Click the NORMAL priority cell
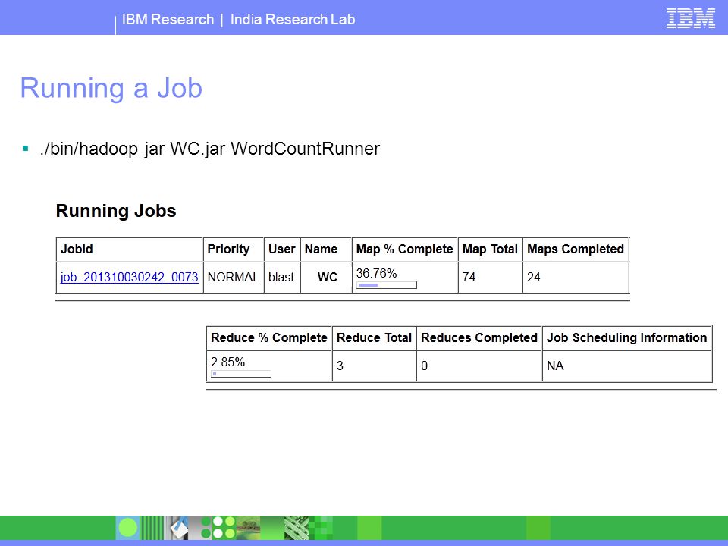Screen dimensions: 728x546 [234, 278]
